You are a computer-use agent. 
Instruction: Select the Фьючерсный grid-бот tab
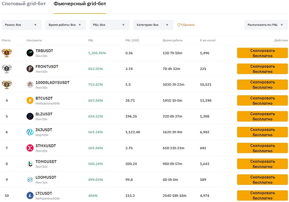pyautogui.click(x=80, y=4)
